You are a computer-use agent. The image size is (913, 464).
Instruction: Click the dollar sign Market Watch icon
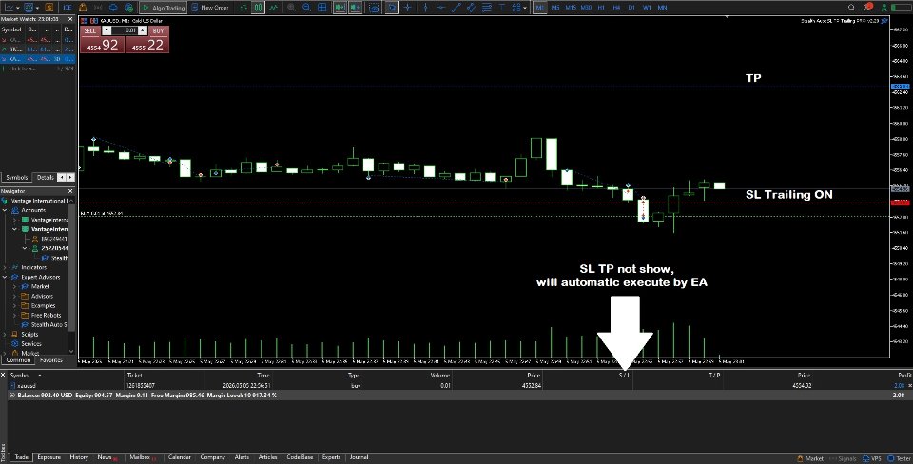point(49,8)
